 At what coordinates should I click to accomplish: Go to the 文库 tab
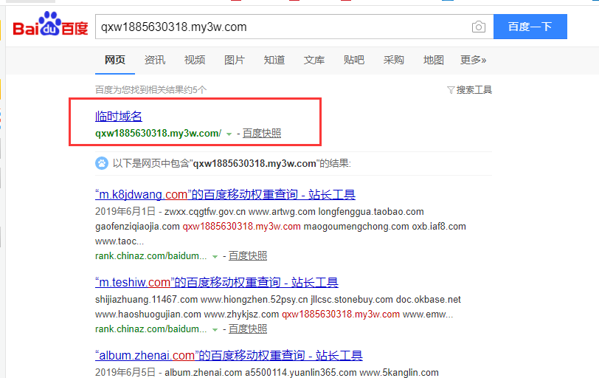pos(314,60)
